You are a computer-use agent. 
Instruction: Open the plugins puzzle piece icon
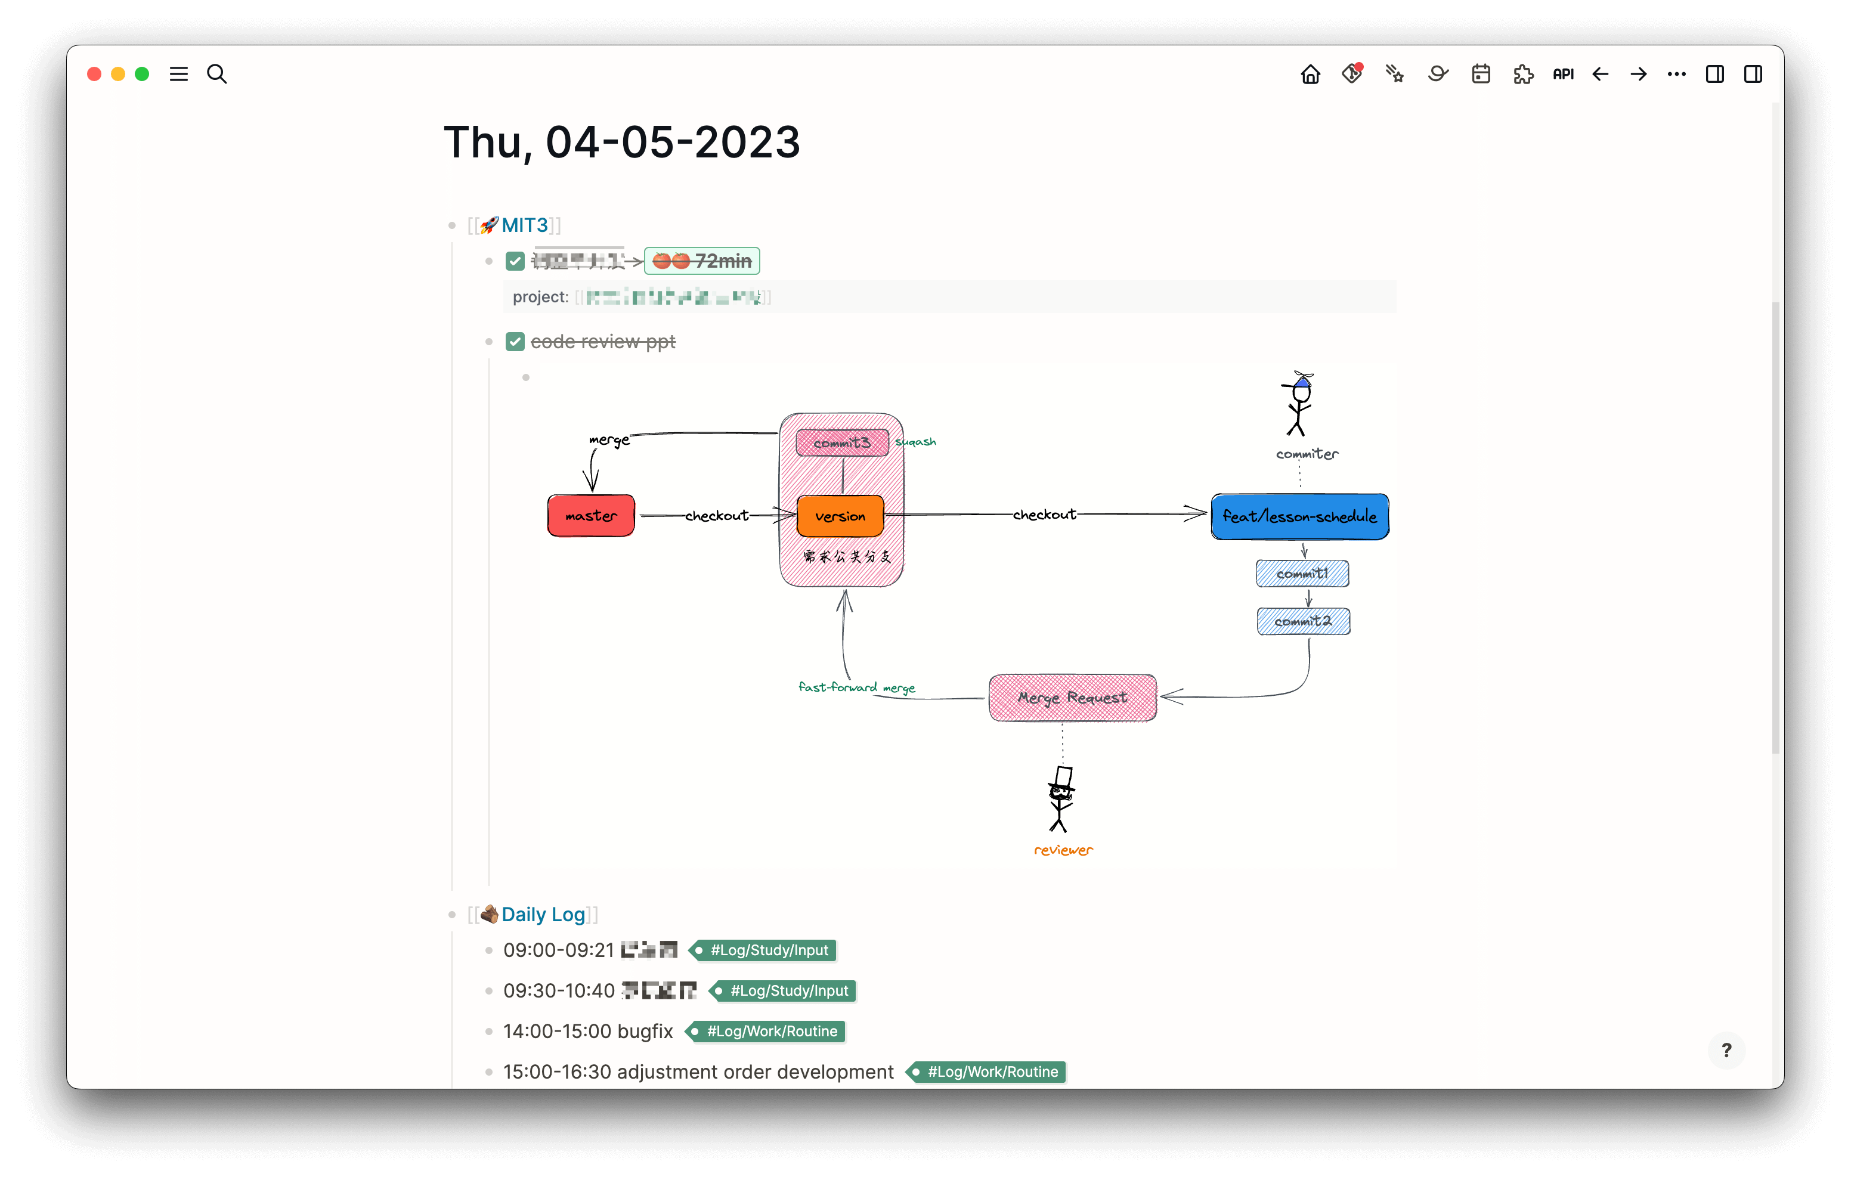tap(1523, 74)
